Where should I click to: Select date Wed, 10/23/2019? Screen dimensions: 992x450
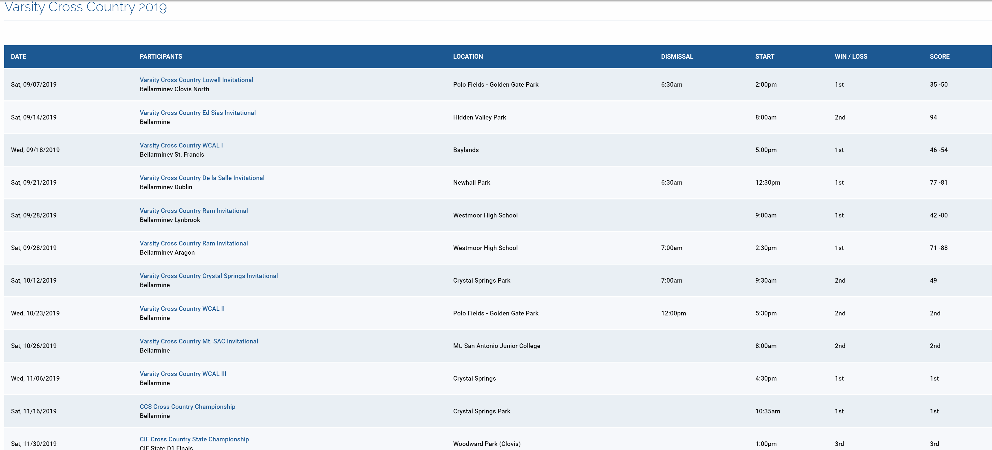click(x=35, y=314)
